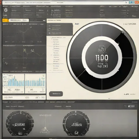Click the small icon beside the bottom toggle switch
Image resolution: width=139 pixels, height=139 pixels.
(x=125, y=106)
